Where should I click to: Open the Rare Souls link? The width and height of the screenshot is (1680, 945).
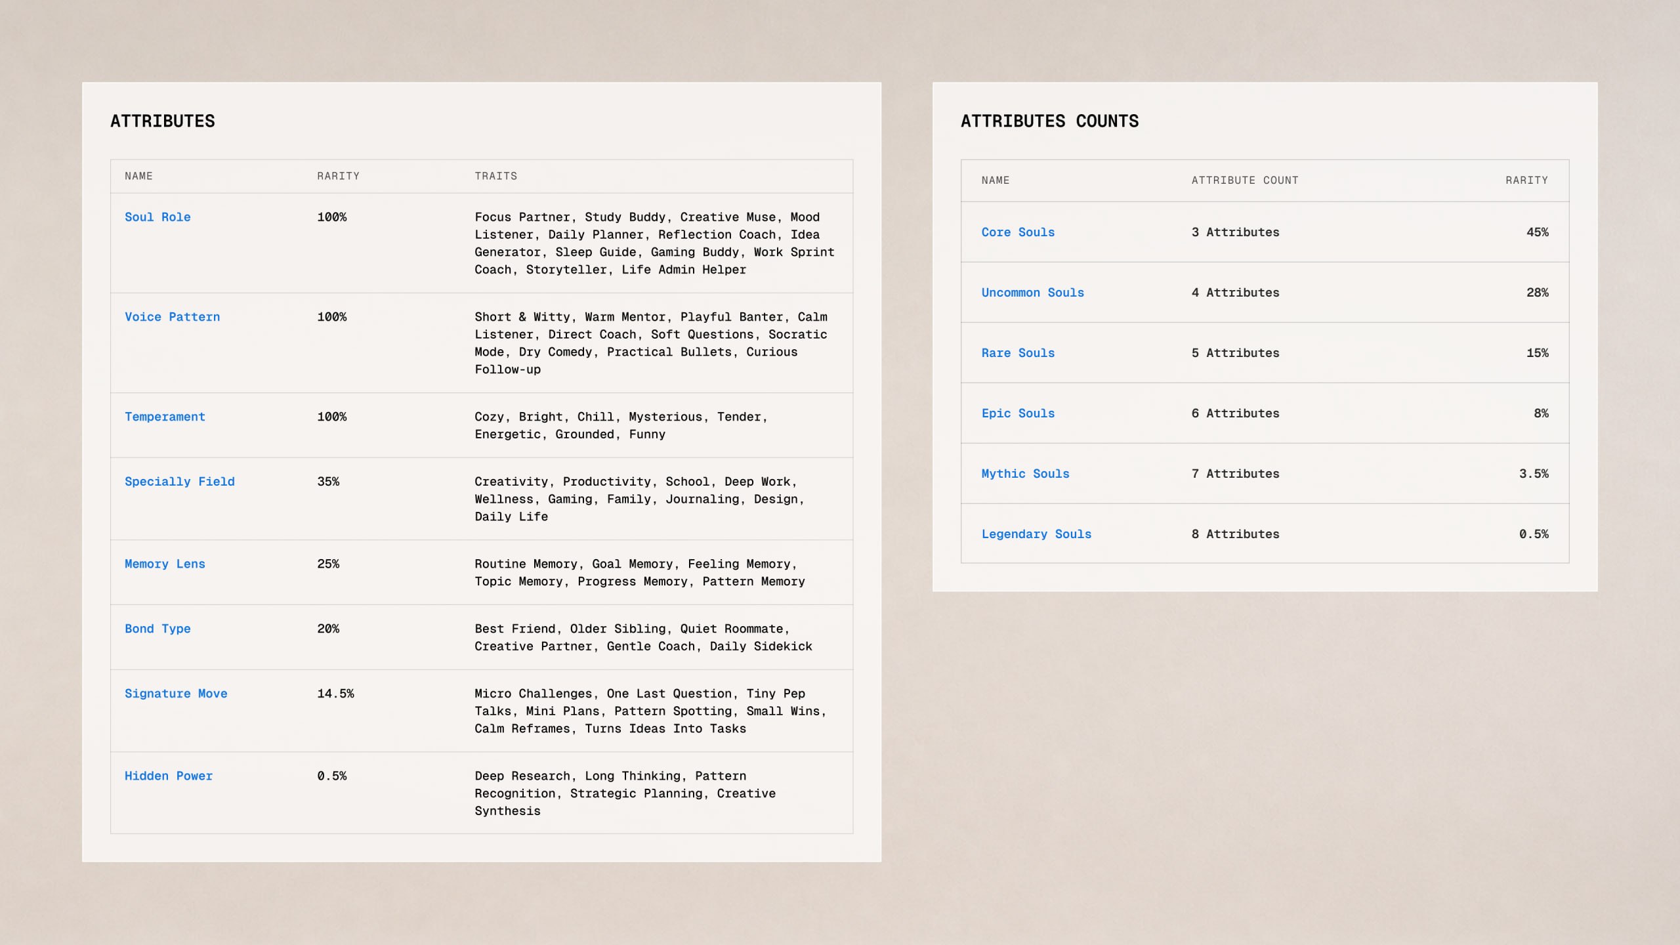click(1018, 353)
